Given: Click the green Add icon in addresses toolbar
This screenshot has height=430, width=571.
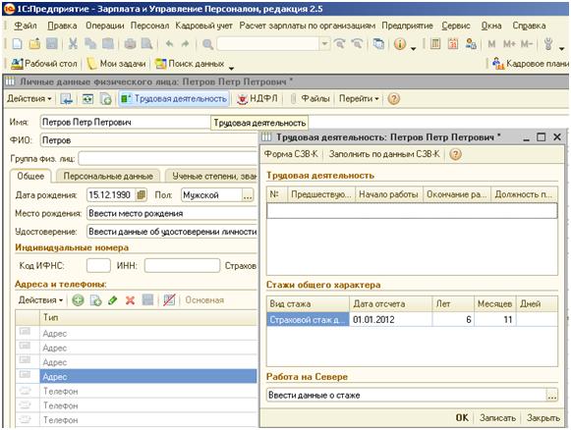Looking at the screenshot, I should (78, 300).
